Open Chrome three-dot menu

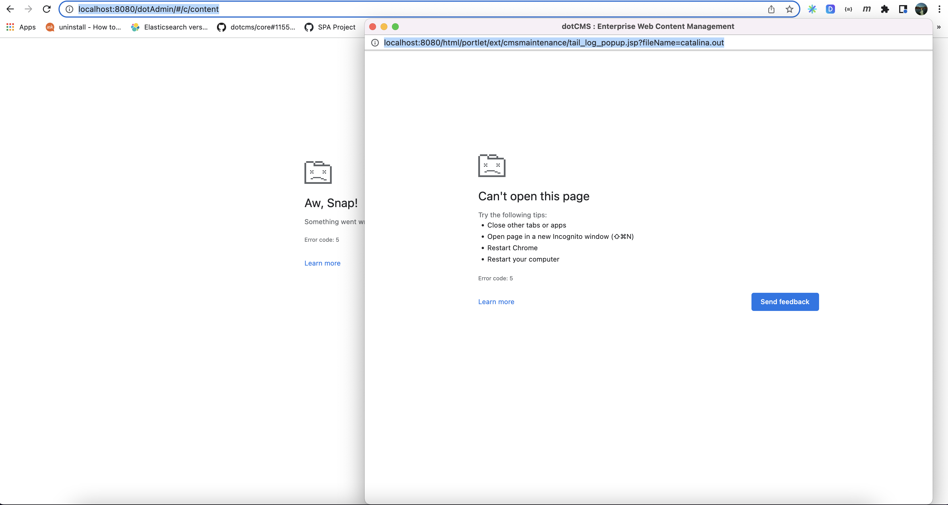[939, 9]
